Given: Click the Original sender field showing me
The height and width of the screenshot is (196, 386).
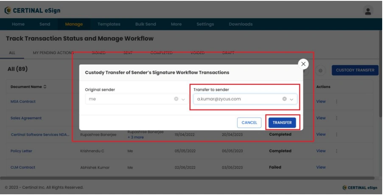Looking at the screenshot, I should click(x=137, y=99).
